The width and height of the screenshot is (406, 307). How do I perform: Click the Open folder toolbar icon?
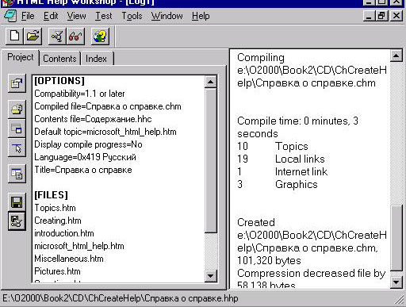pos(33,36)
